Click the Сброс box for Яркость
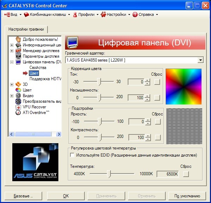This screenshot has width=211, height=203. tap(158, 122)
